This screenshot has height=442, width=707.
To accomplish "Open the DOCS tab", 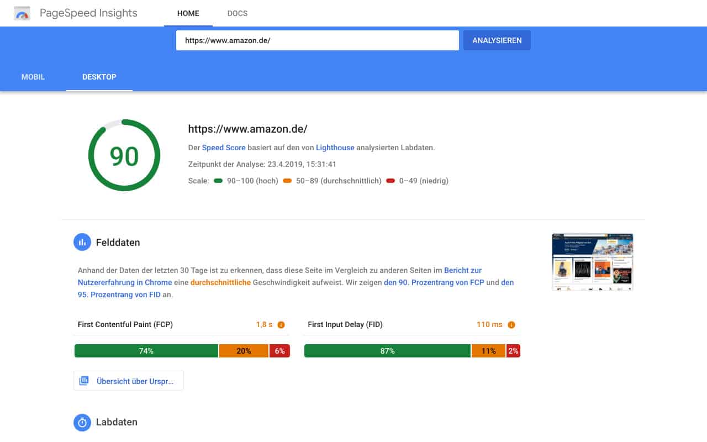I will coord(238,13).
